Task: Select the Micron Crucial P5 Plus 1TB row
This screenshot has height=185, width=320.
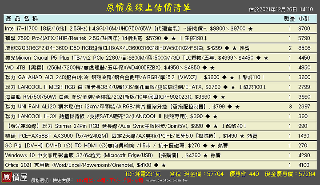Action: tap(160, 58)
